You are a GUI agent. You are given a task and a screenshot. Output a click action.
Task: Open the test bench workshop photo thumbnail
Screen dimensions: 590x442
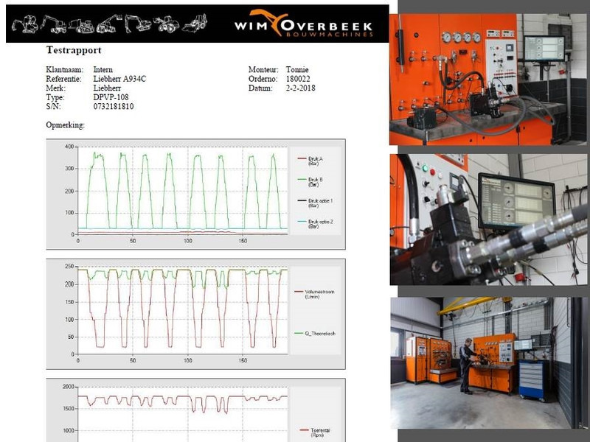pos(487,361)
